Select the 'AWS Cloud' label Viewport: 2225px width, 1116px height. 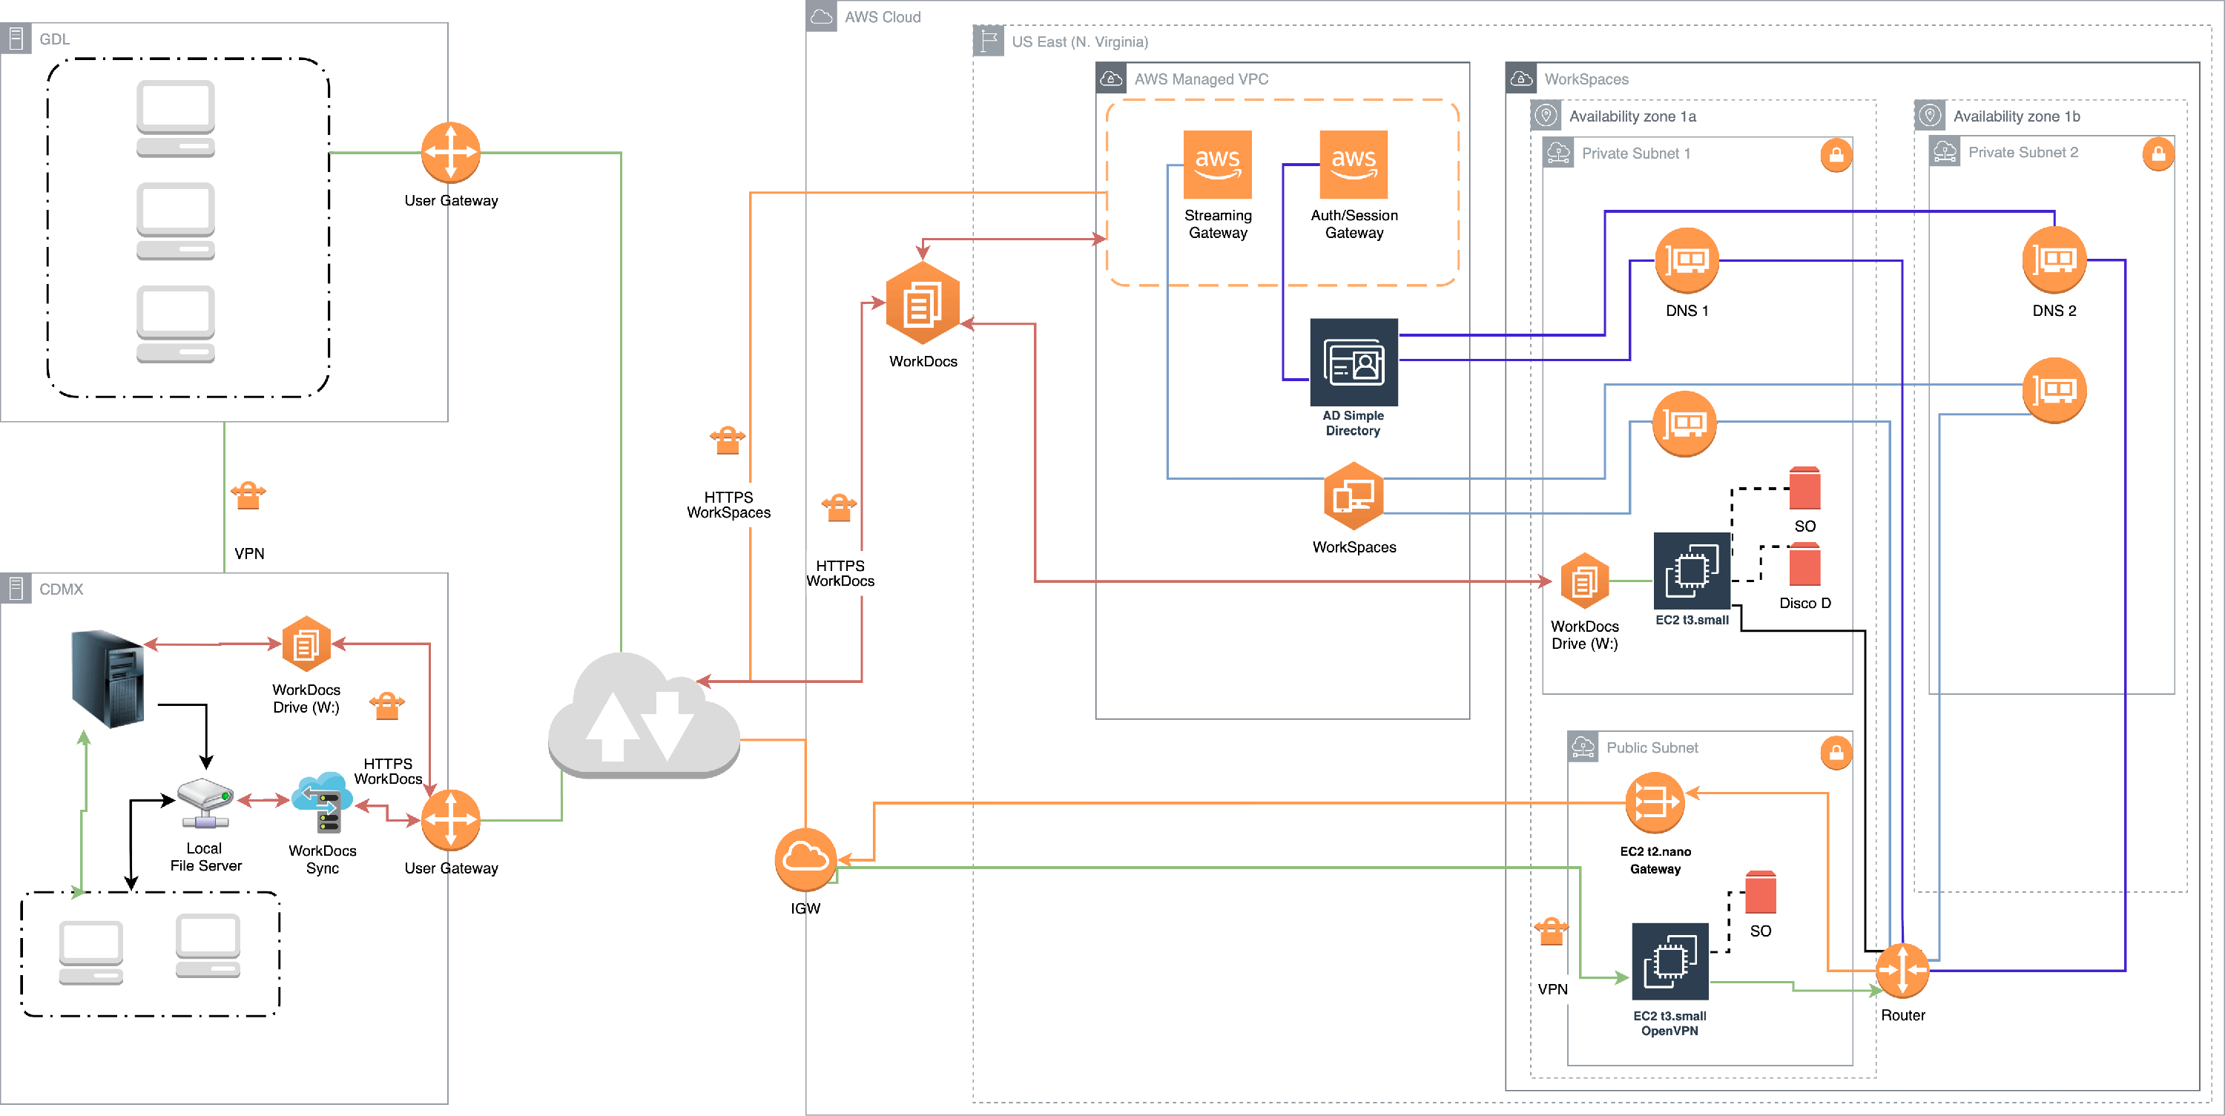tap(882, 16)
